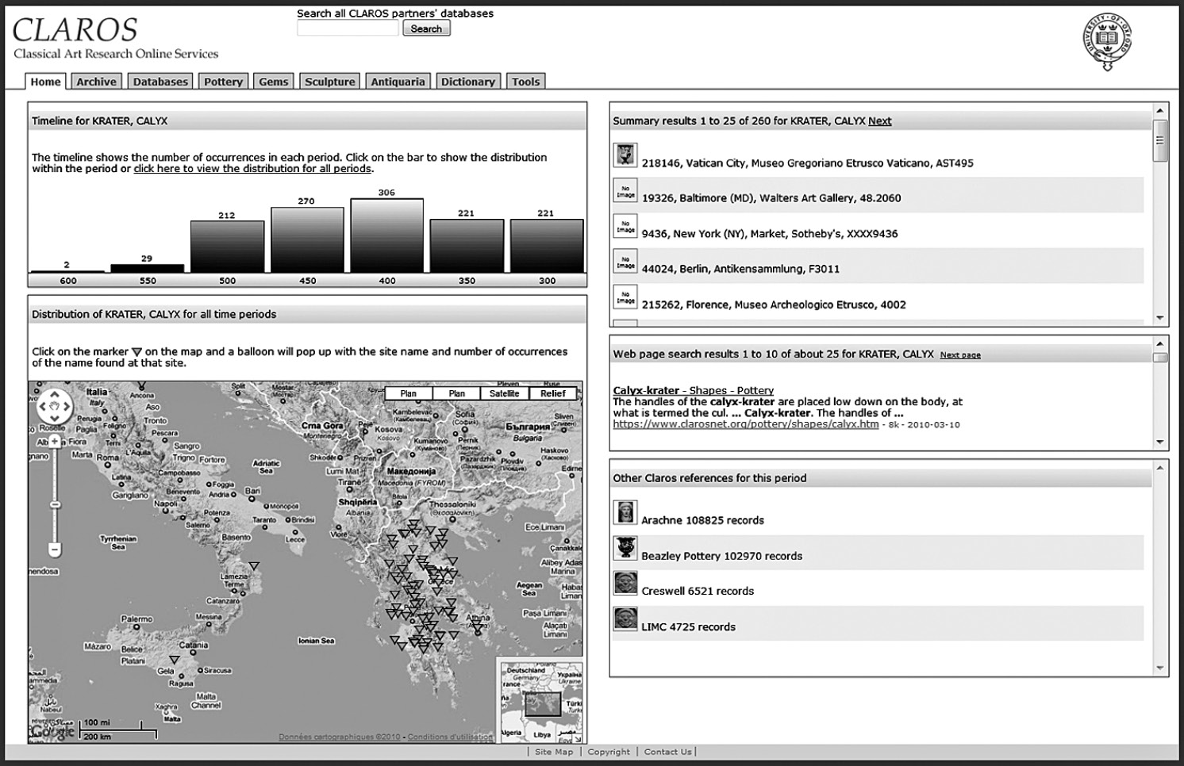The height and width of the screenshot is (766, 1184).
Task: Pan the map upward with the arrow control
Action: [54, 394]
